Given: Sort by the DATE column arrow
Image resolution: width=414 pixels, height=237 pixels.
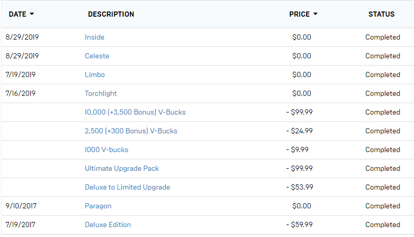Looking at the screenshot, I should (32, 14).
